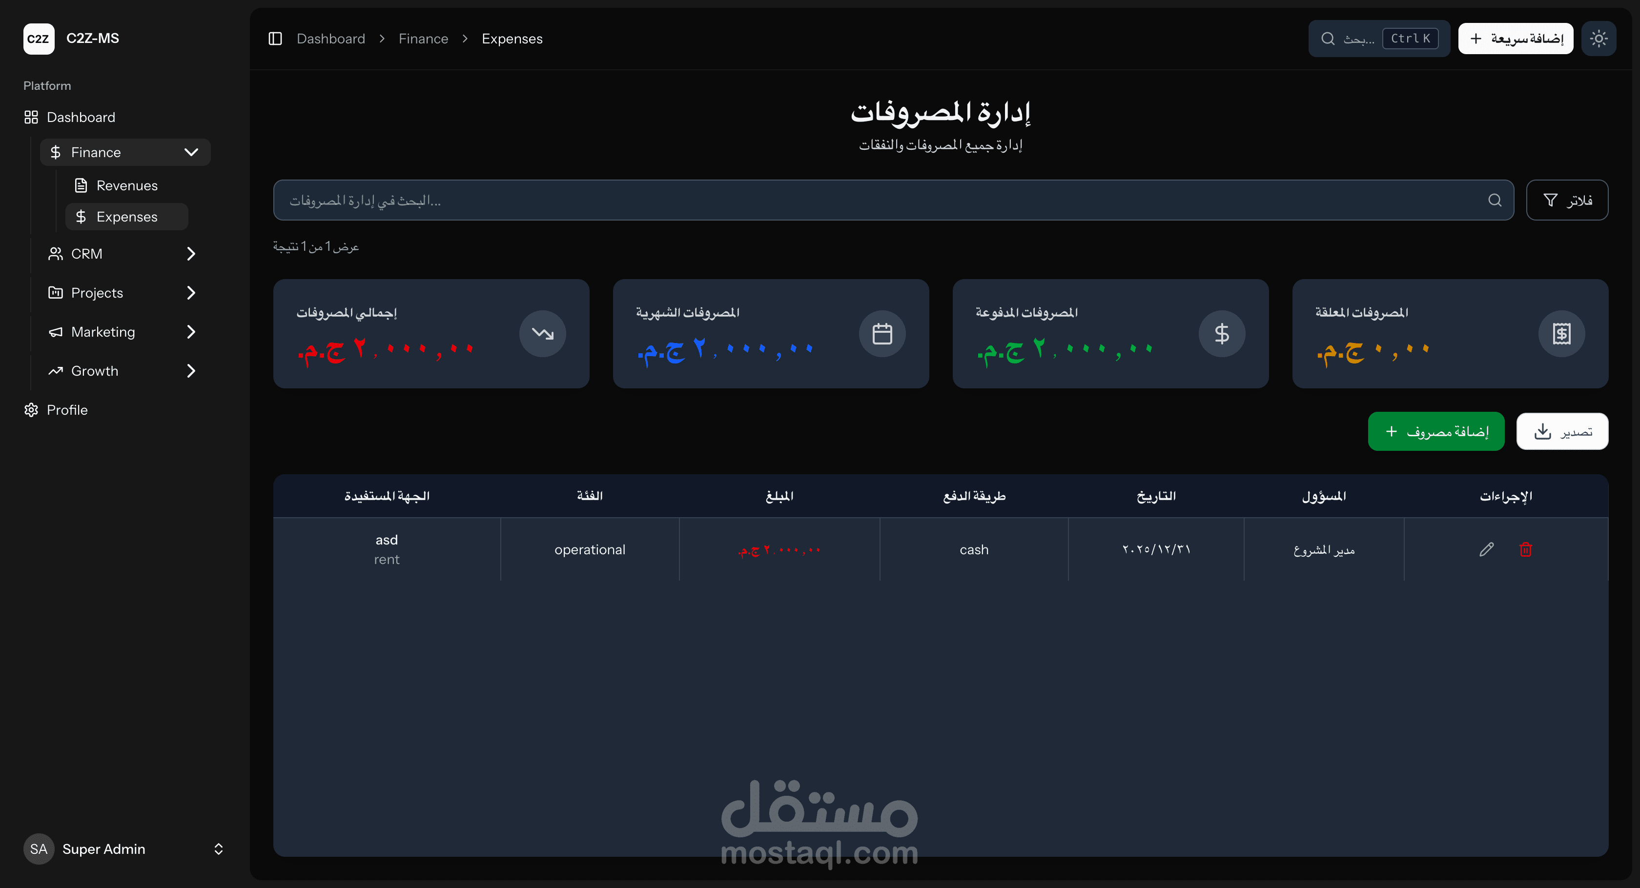Click the magnifier icon in expenses search
The height and width of the screenshot is (888, 1640).
click(1494, 201)
